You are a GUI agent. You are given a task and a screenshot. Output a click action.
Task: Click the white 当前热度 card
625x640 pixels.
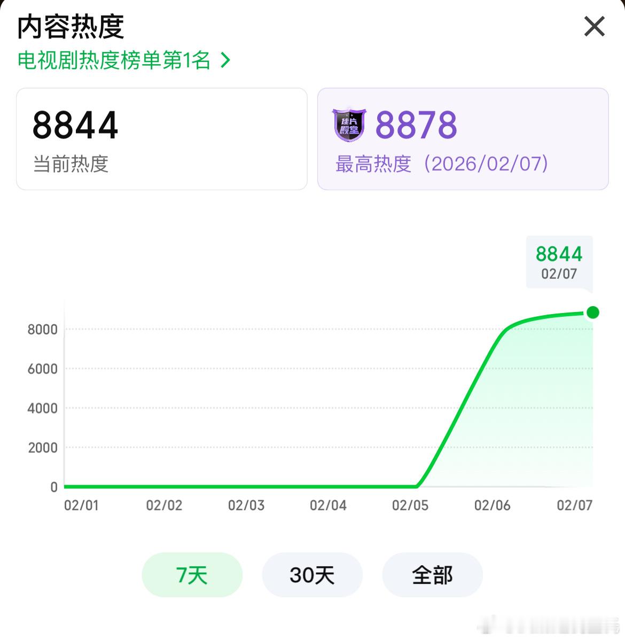click(161, 139)
